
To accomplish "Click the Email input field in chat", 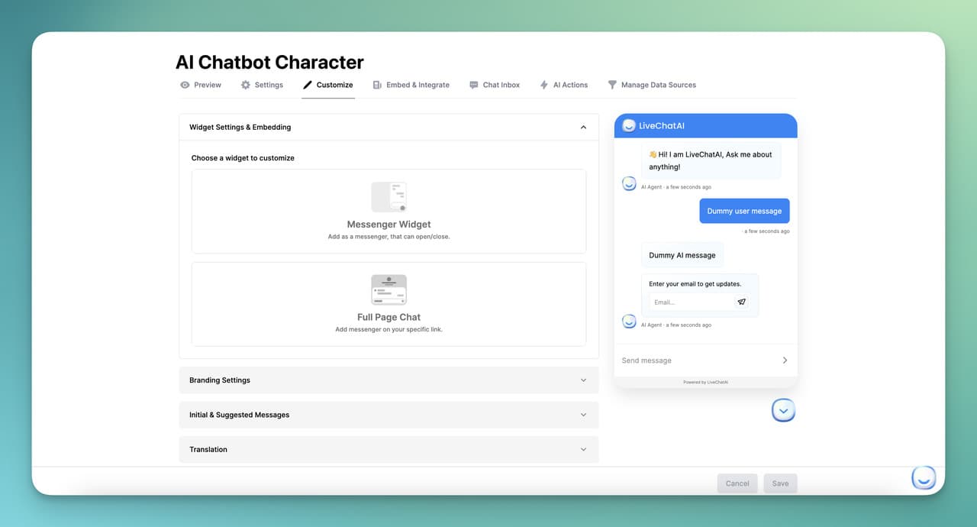I will tap(691, 302).
